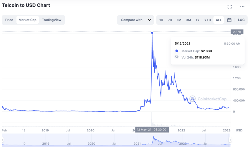This screenshot has height=149, width=250.
Task: Click the 2.87B y-axis value label
Action: (237, 32)
